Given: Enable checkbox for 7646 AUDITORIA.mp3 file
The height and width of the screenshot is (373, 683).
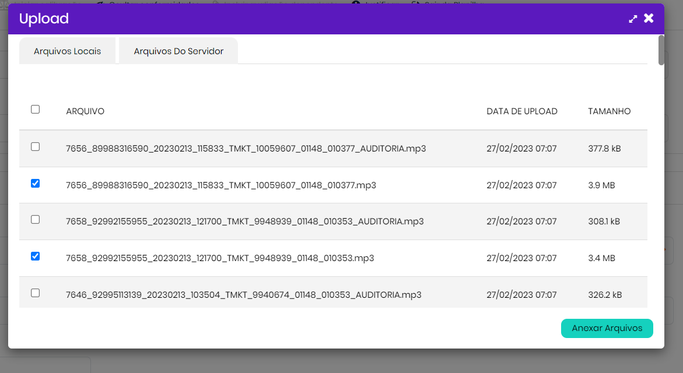Looking at the screenshot, I should (35, 293).
